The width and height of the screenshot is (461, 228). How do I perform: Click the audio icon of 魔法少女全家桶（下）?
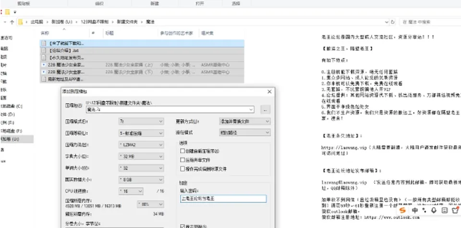pos(44,72)
